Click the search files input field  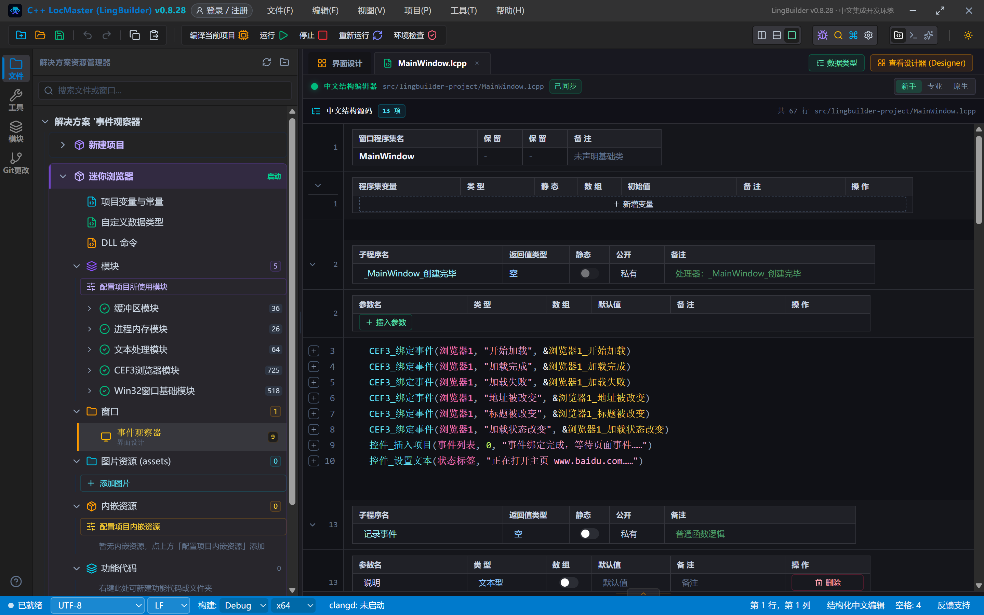(x=165, y=90)
